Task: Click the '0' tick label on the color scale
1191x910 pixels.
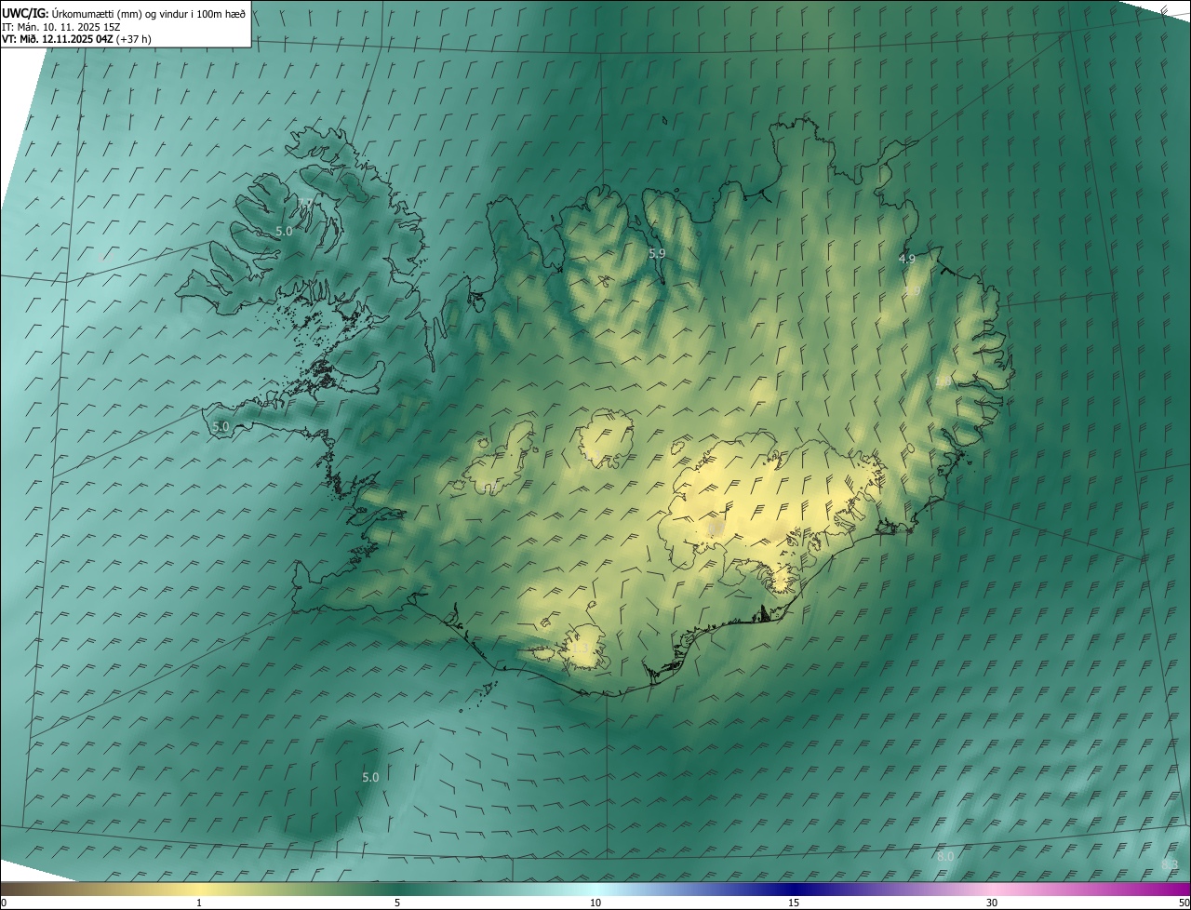Action: pos(4,903)
